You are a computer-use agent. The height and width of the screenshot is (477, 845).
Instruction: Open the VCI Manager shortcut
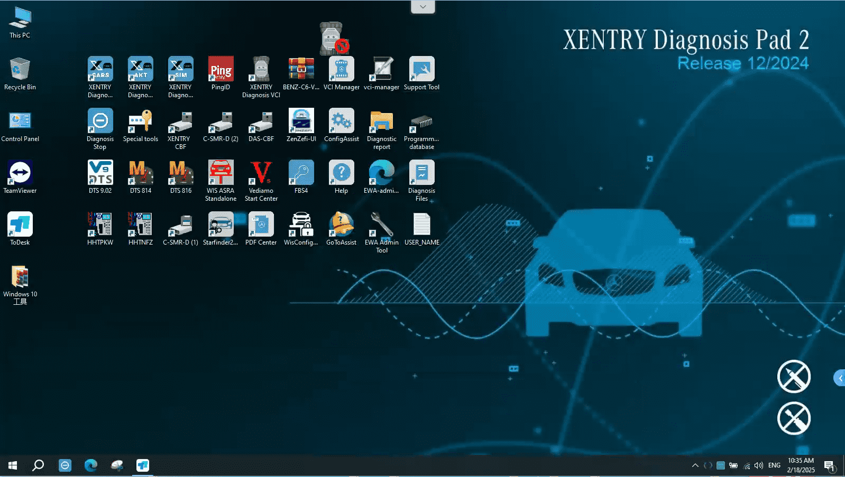point(341,70)
